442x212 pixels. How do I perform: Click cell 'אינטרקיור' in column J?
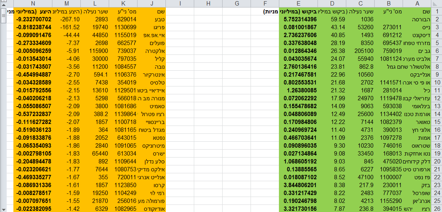pos(152,75)
